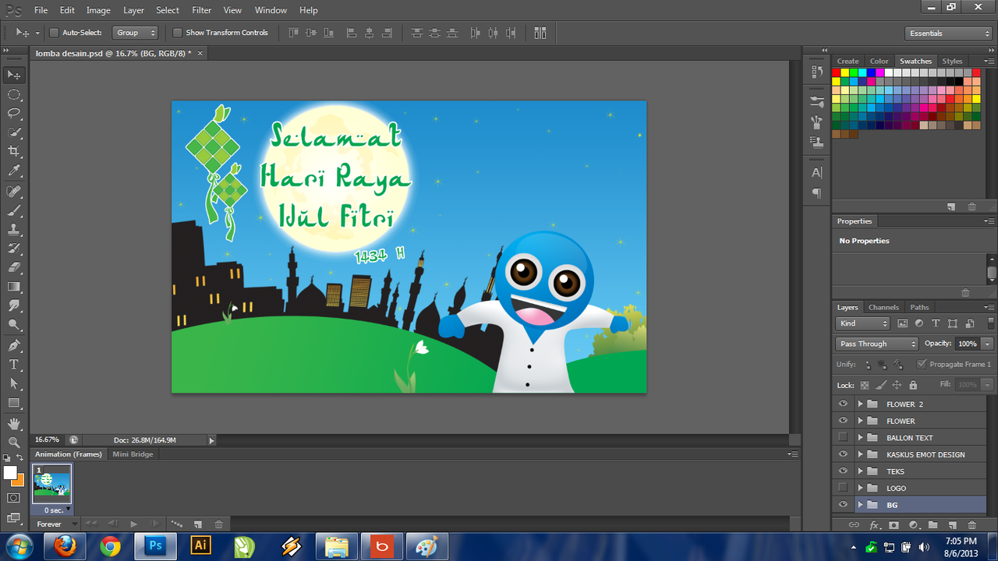The image size is (998, 561).
Task: Click link layers icon in Layers panel
Action: point(854,525)
